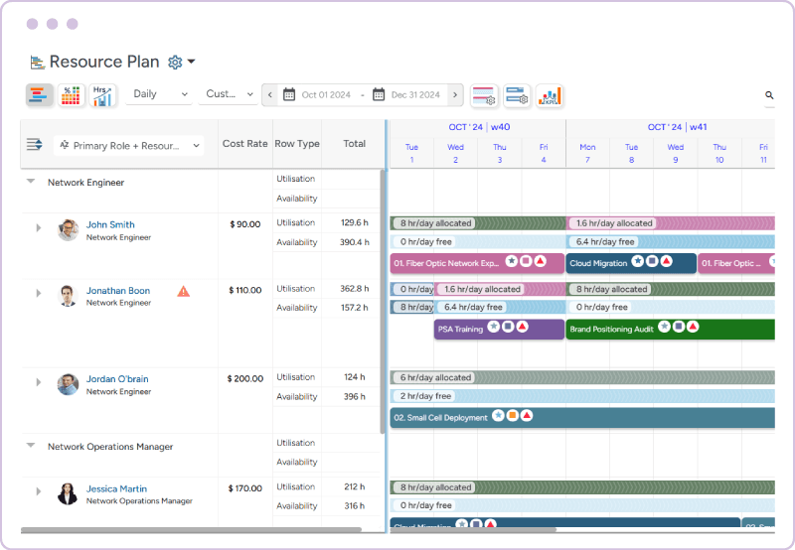The image size is (795, 550).
Task: Click star icon on Fiber Optic Network bar
Action: 512,261
